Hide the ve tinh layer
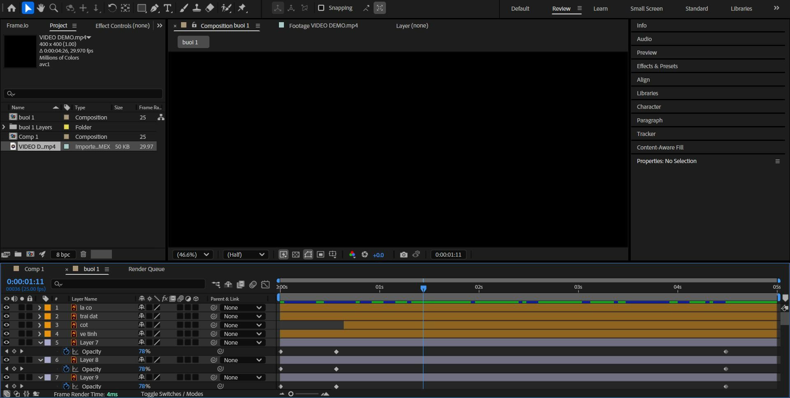This screenshot has height=398, width=790. [x=6, y=334]
